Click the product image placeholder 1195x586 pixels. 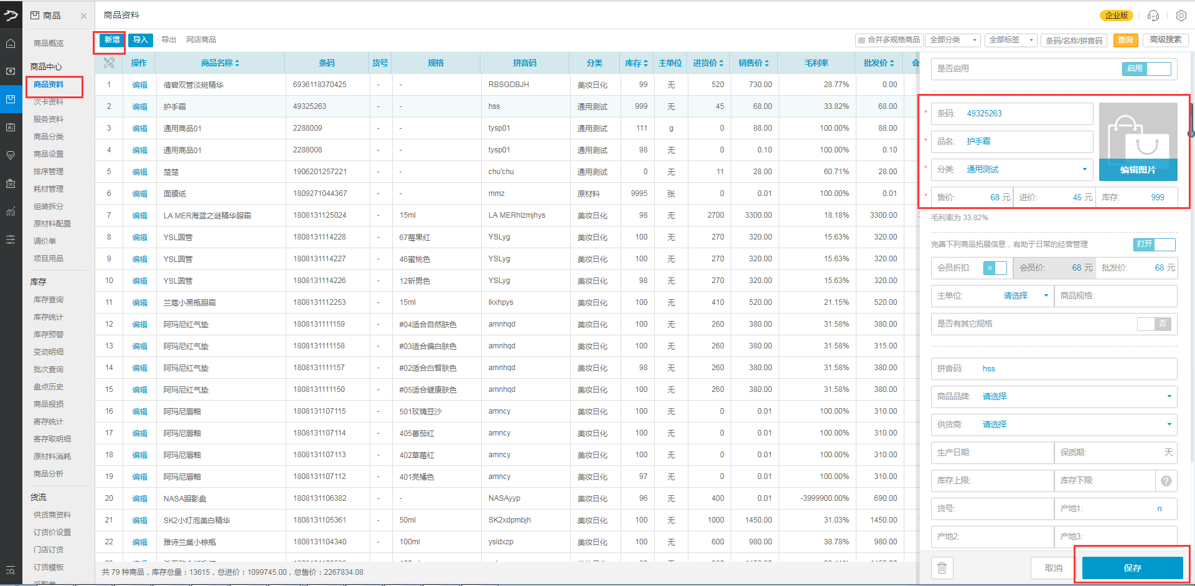tap(1138, 131)
